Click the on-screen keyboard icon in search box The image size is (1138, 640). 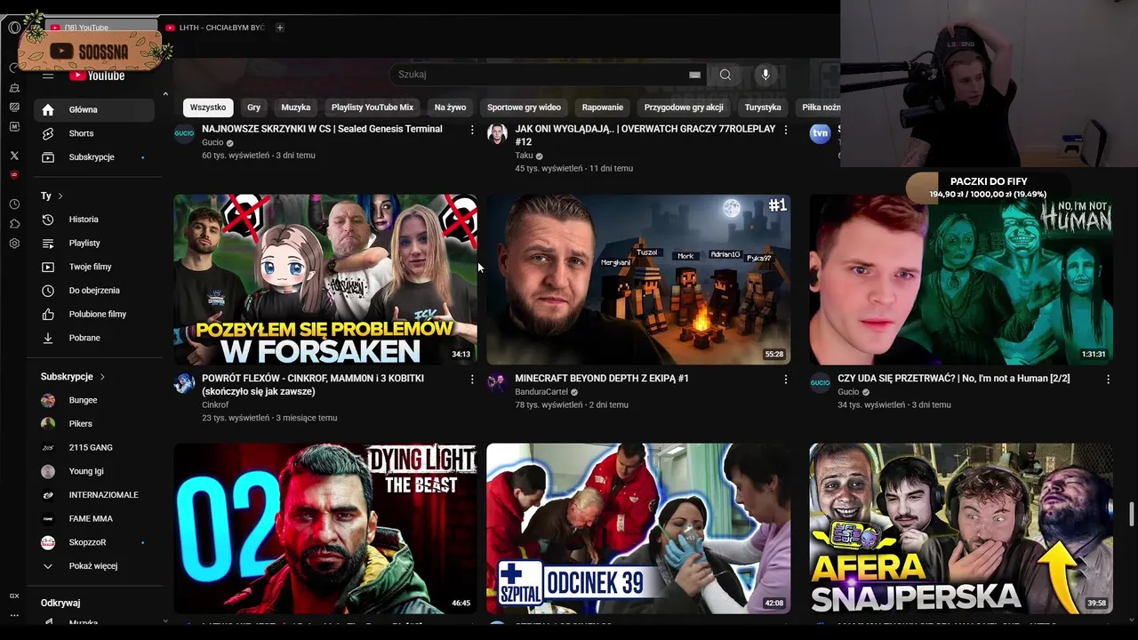pyautogui.click(x=694, y=75)
